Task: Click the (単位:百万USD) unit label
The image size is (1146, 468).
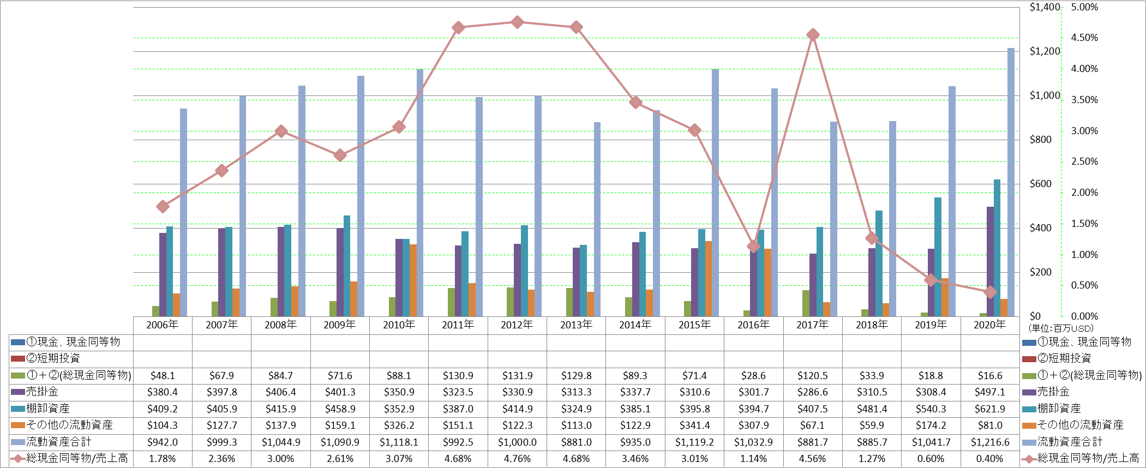Action: tap(1061, 328)
